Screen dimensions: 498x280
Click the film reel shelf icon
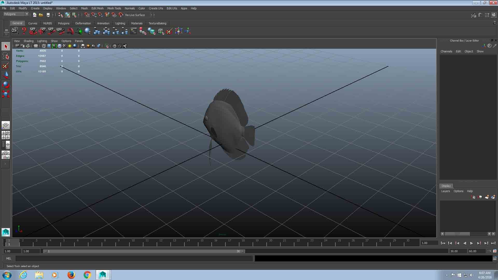[x=15, y=31]
